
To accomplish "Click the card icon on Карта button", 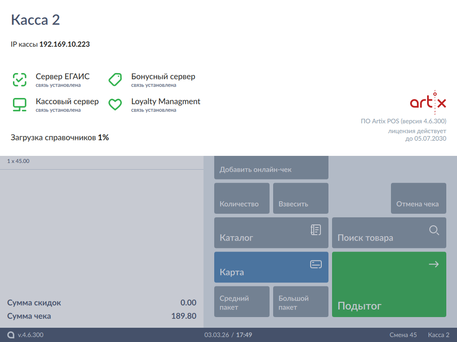I will [316, 265].
